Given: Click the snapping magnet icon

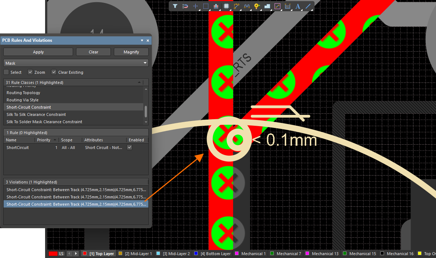Looking at the screenshot, I should (x=185, y=6).
